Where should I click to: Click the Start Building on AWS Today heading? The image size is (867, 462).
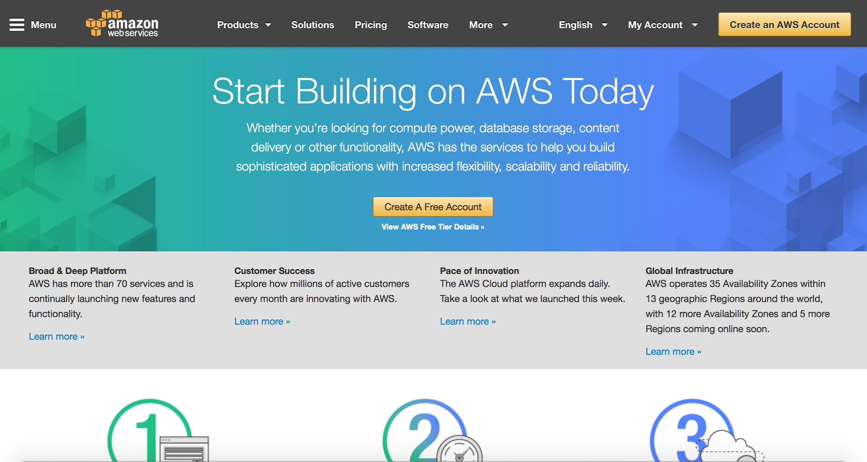(x=433, y=91)
